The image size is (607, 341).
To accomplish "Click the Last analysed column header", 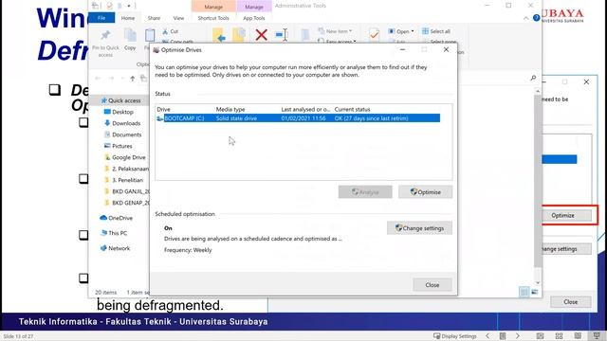I will coord(305,110).
